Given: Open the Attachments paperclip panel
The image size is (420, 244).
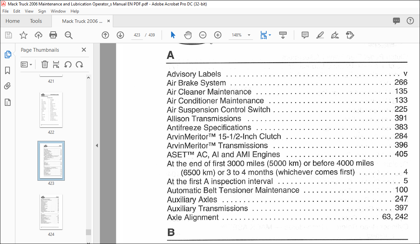Looking at the screenshot, I should (x=7, y=86).
